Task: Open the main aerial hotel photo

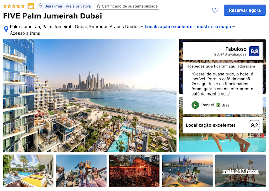Action: pos(90,95)
